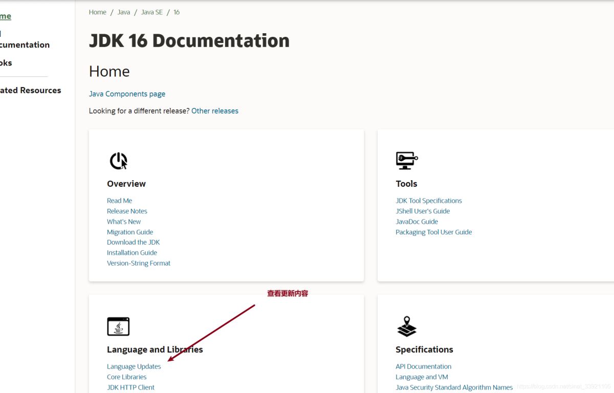This screenshot has height=393, width=614.
Task: Select Related Resources in sidebar
Action: coord(31,90)
